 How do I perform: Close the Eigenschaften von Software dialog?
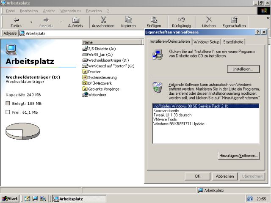click(x=264, y=32)
